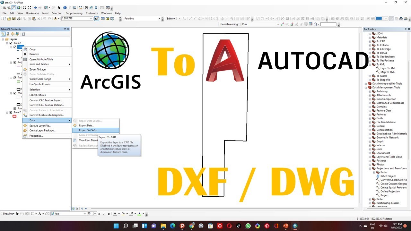Open the Editor dropdown menu
The width and height of the screenshot is (411, 231).
171,19
